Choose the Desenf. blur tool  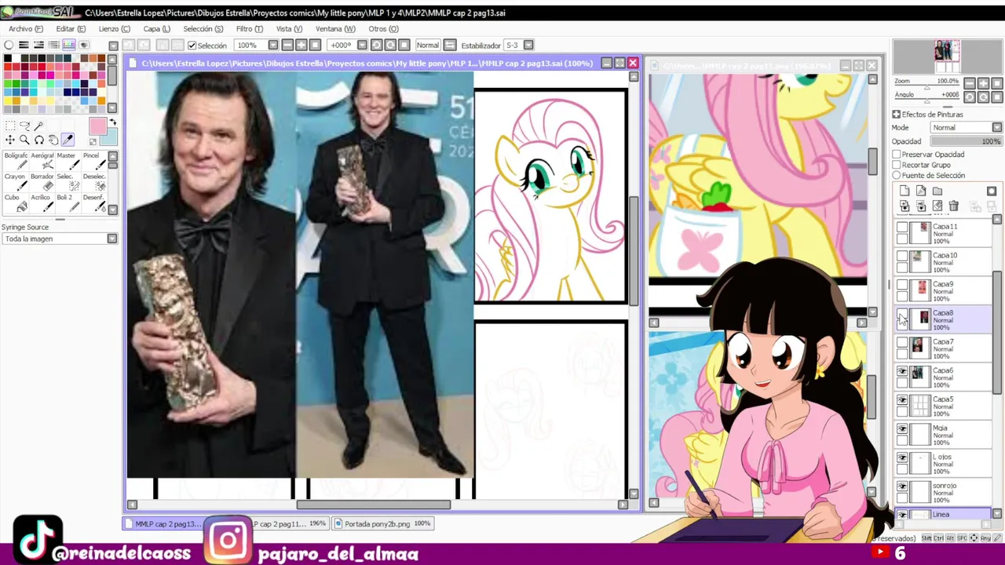(x=94, y=202)
